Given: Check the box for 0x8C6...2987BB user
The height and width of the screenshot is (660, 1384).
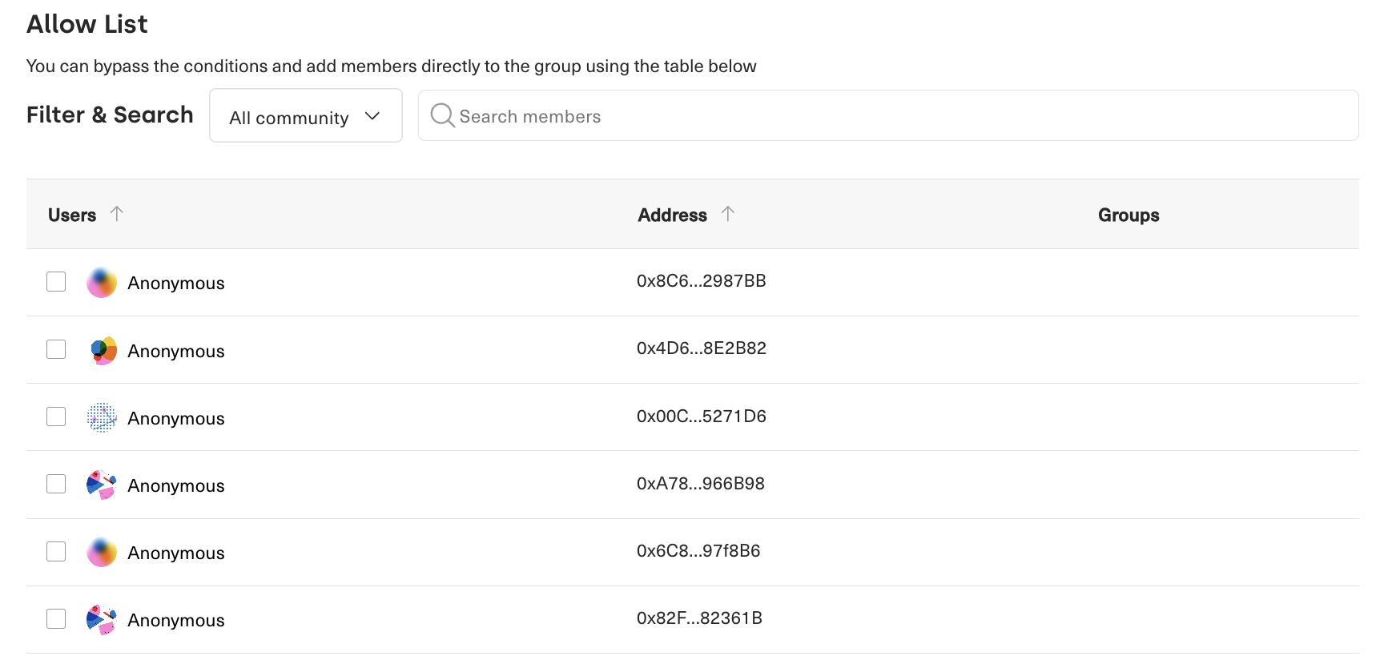Looking at the screenshot, I should (x=56, y=282).
